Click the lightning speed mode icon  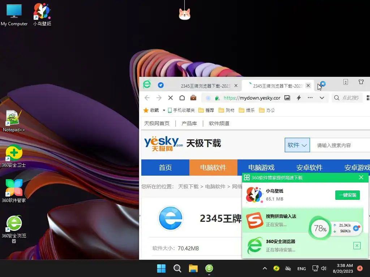click(x=299, y=98)
